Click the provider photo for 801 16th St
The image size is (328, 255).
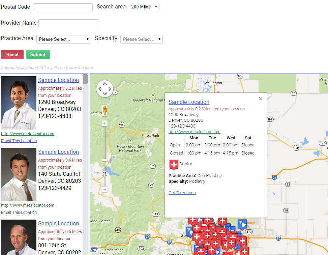pos(19,237)
